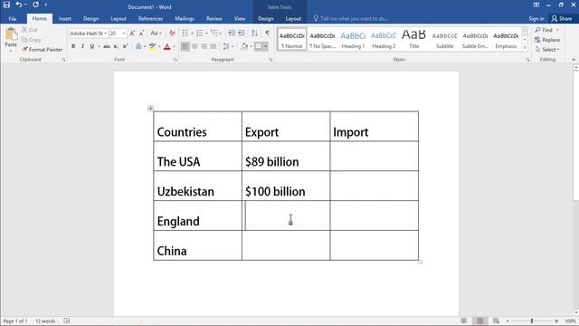Switch to the Mailings tab
The height and width of the screenshot is (326, 579).
click(185, 18)
